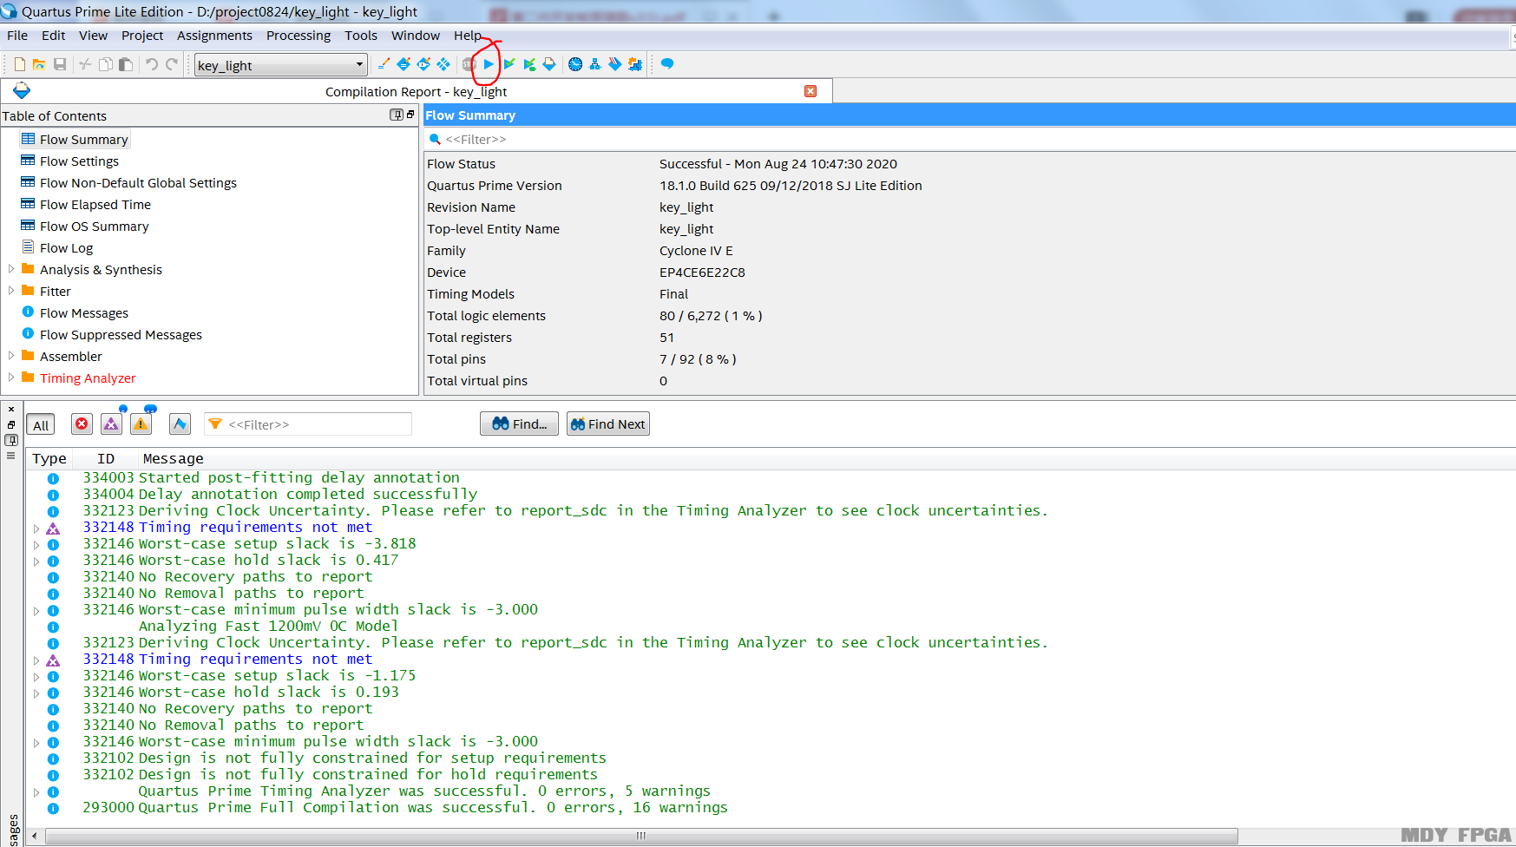1516x847 pixels.
Task: Open the Programmer toolbar icon
Action: [615, 64]
